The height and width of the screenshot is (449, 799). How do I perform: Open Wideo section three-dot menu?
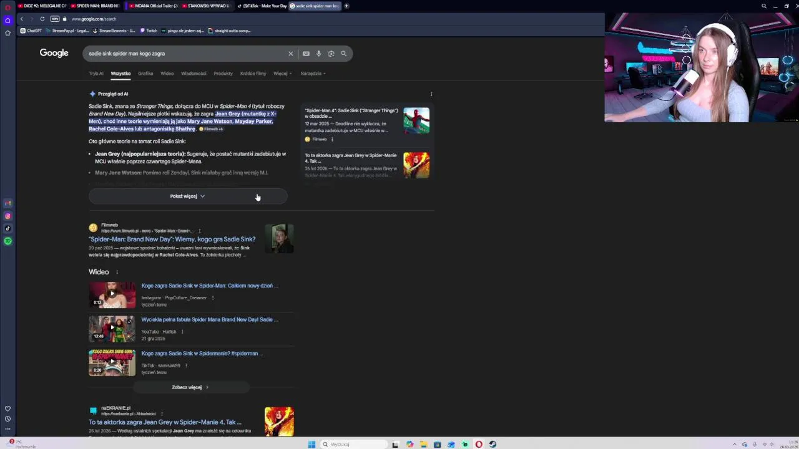coord(117,272)
